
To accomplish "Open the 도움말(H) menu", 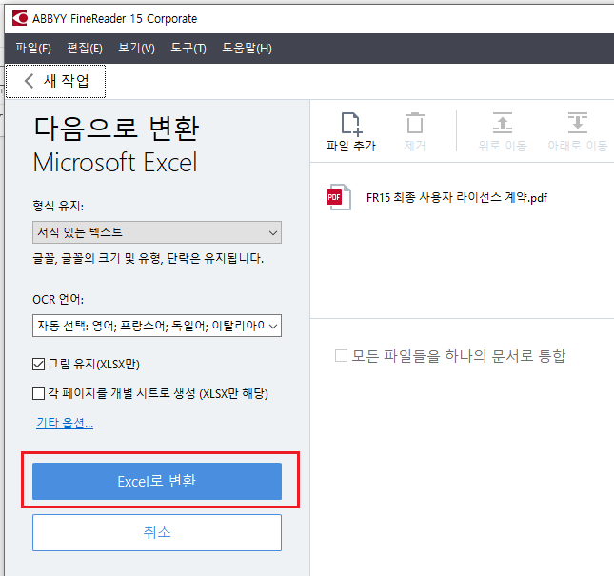I will (248, 49).
